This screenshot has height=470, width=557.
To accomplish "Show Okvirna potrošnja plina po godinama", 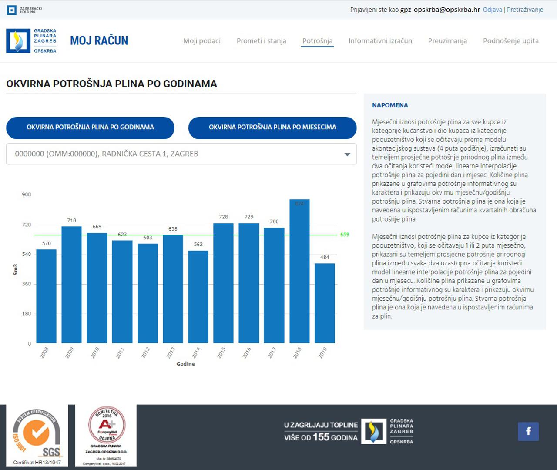I will pyautogui.click(x=90, y=128).
